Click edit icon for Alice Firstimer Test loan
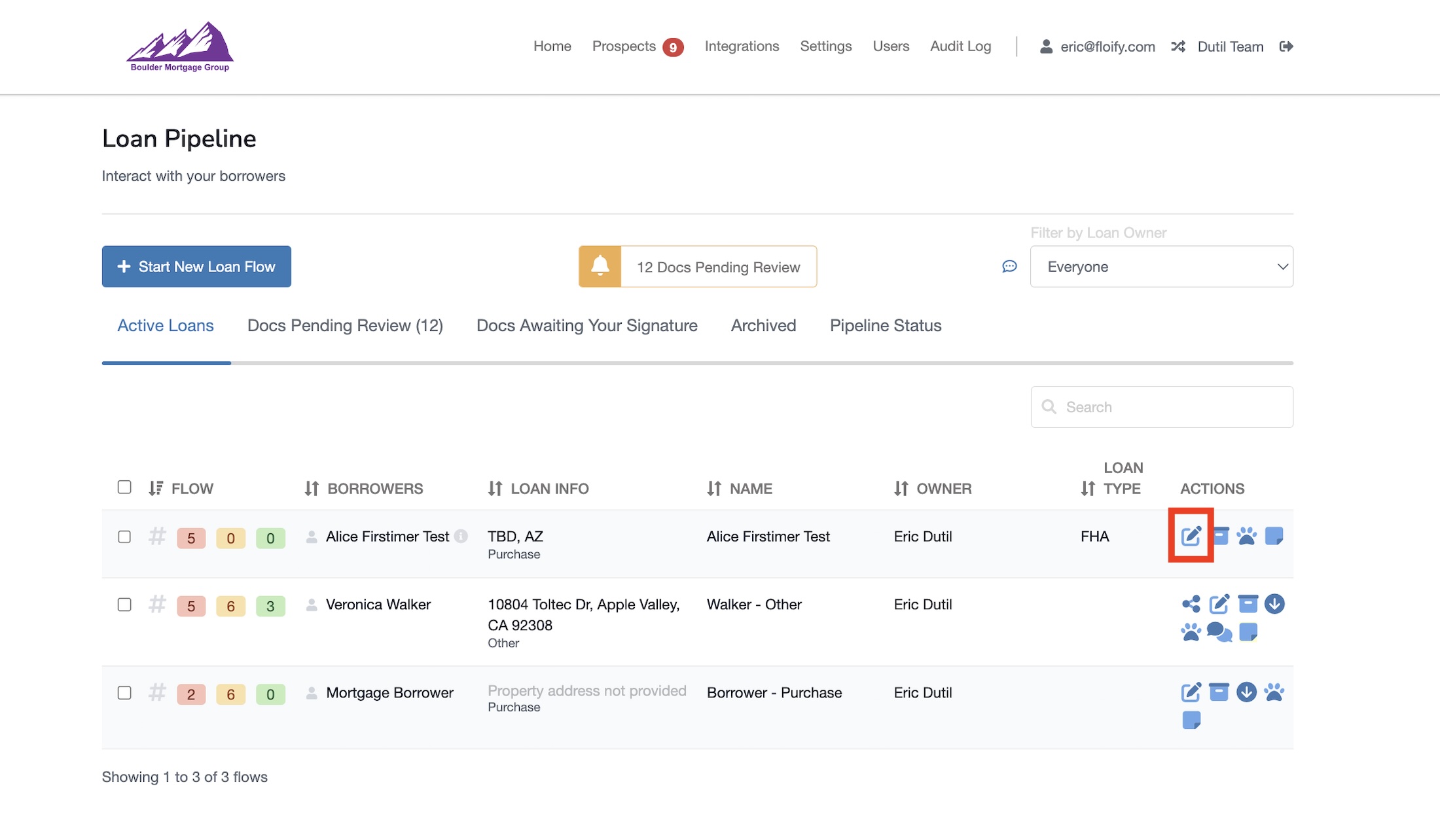Viewport: 1440px width, 831px height. (1191, 537)
